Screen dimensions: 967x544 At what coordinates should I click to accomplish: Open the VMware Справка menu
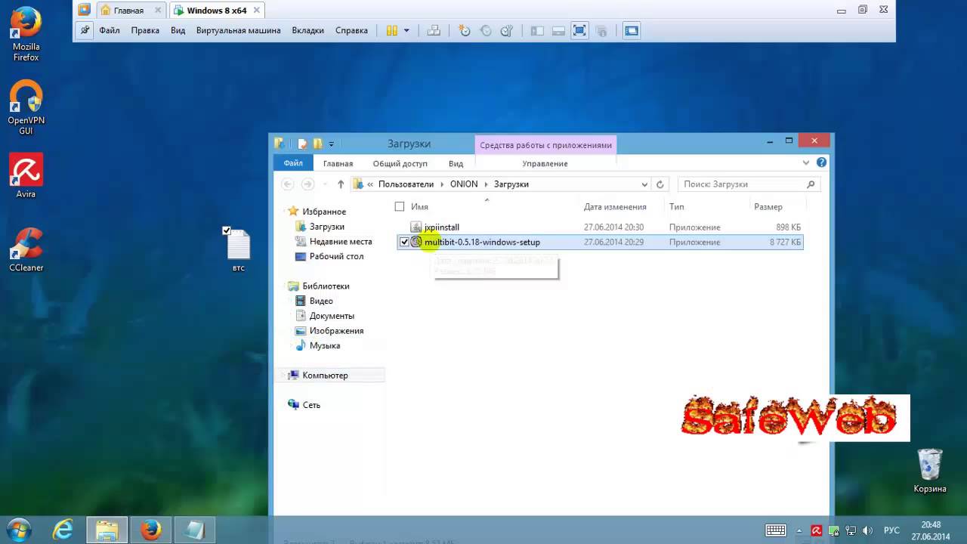click(x=351, y=30)
